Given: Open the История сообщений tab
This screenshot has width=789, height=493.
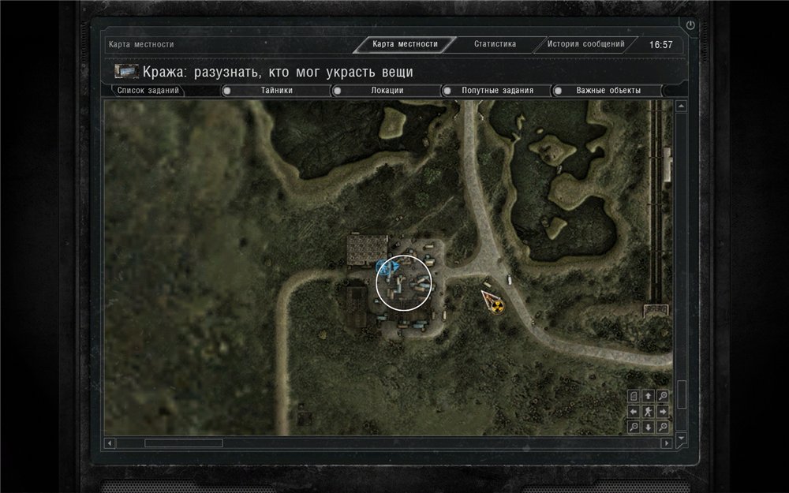Looking at the screenshot, I should click(x=585, y=44).
